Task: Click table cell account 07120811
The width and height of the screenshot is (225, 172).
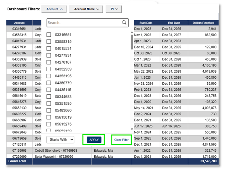Action: (19, 144)
